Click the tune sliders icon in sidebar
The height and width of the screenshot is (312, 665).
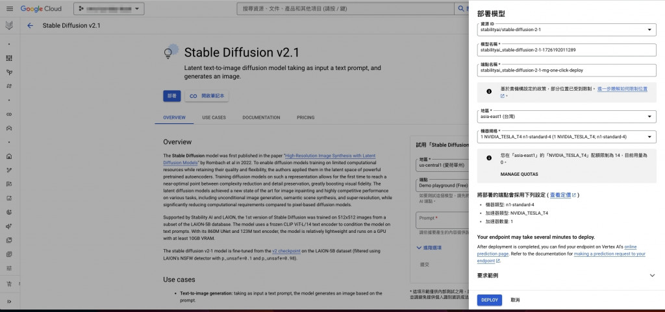(x=9, y=269)
